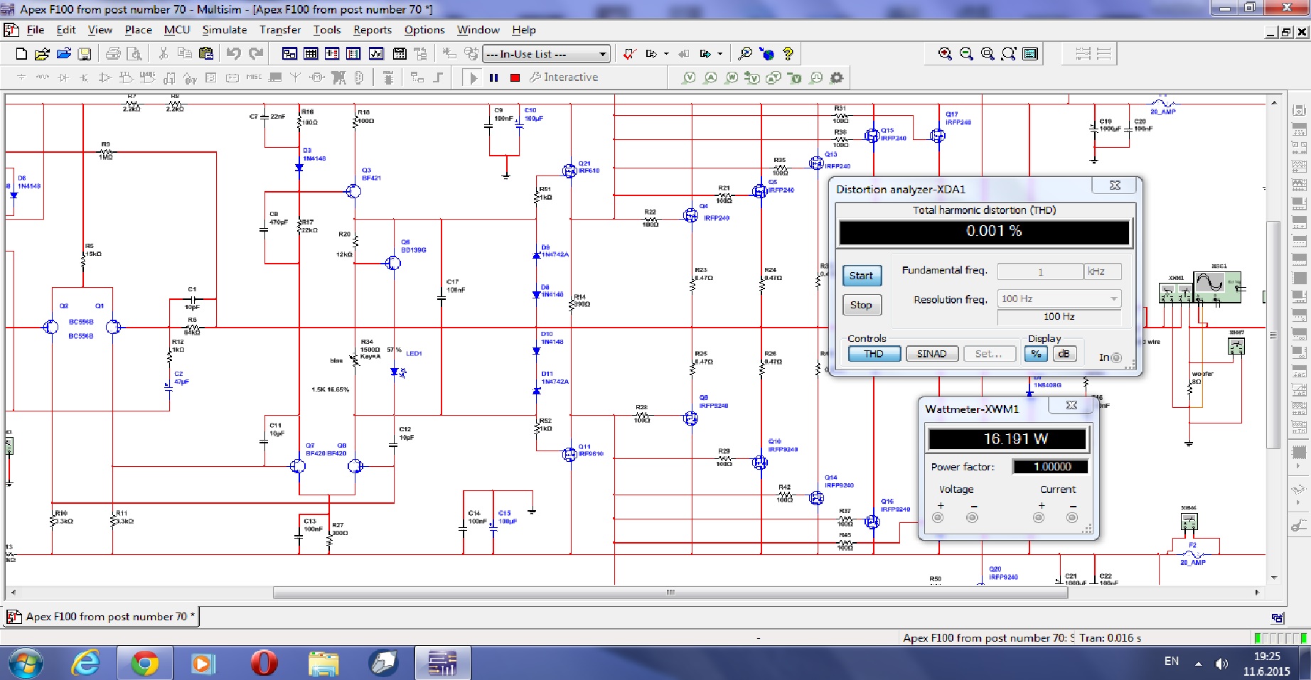Image resolution: width=1311 pixels, height=680 pixels.
Task: Click the Fundamental freq. value field
Action: 1040,271
